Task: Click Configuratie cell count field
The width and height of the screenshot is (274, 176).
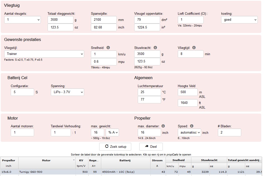Action: (22, 92)
